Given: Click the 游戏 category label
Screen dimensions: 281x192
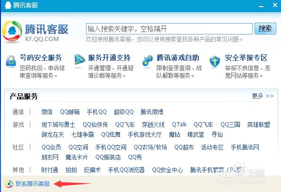Looking at the screenshot, I should click(18, 125).
